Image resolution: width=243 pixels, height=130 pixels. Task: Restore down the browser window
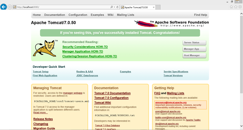(x=232, y=2)
